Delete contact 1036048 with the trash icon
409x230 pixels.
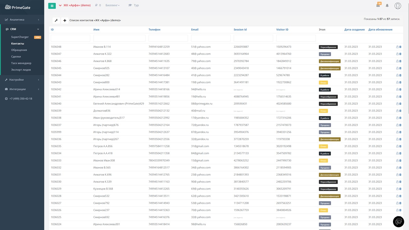(x=400, y=47)
